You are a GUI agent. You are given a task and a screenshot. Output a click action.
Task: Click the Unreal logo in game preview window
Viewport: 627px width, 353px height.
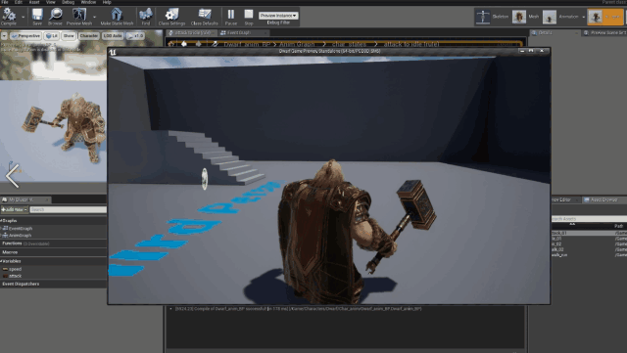pos(113,52)
